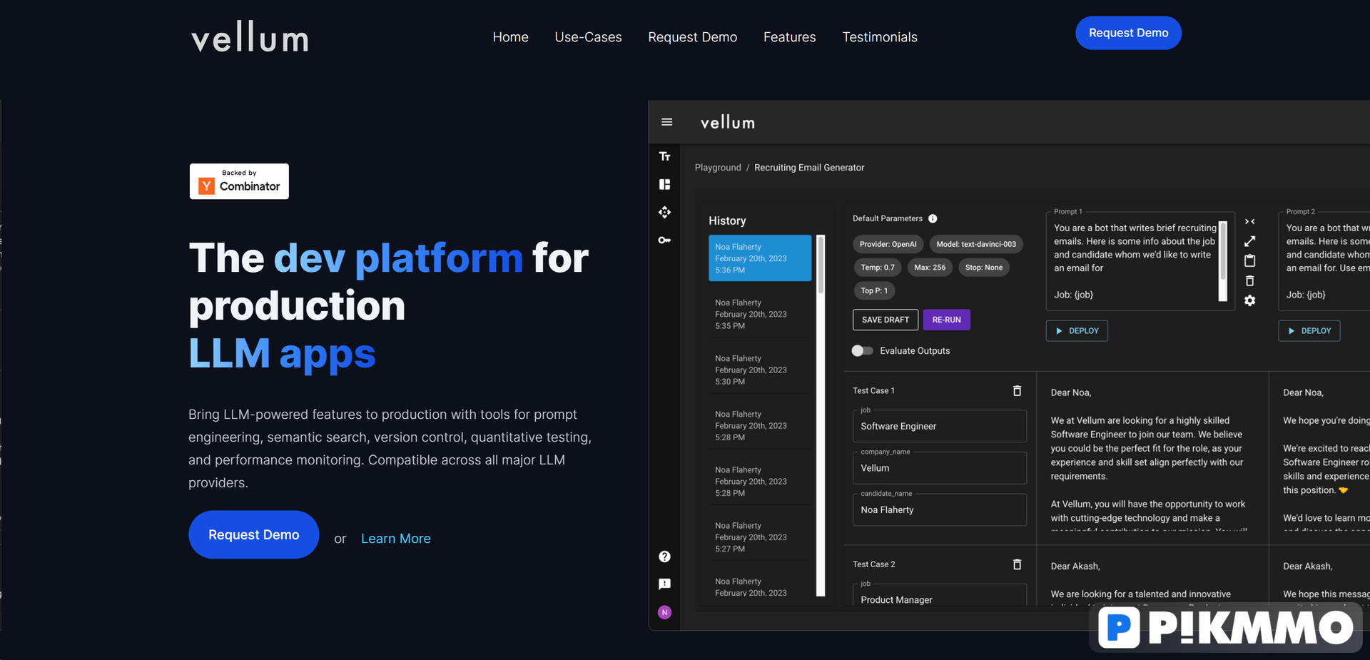Screen dimensions: 1370x660
Task: Click the Max: 256 parameter chip
Action: tap(930, 268)
